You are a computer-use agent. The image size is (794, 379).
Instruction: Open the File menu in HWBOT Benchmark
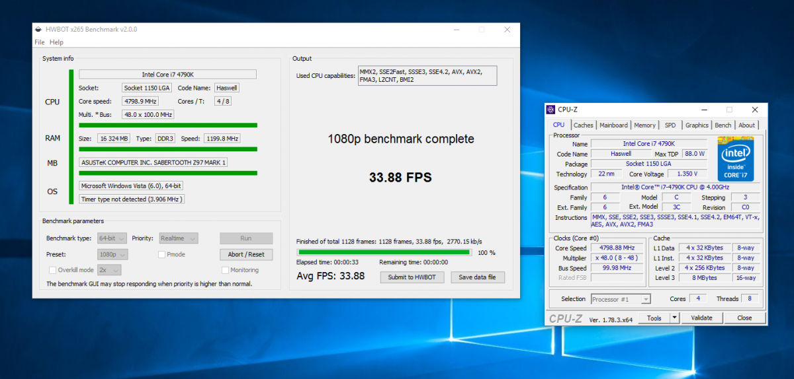click(x=40, y=42)
